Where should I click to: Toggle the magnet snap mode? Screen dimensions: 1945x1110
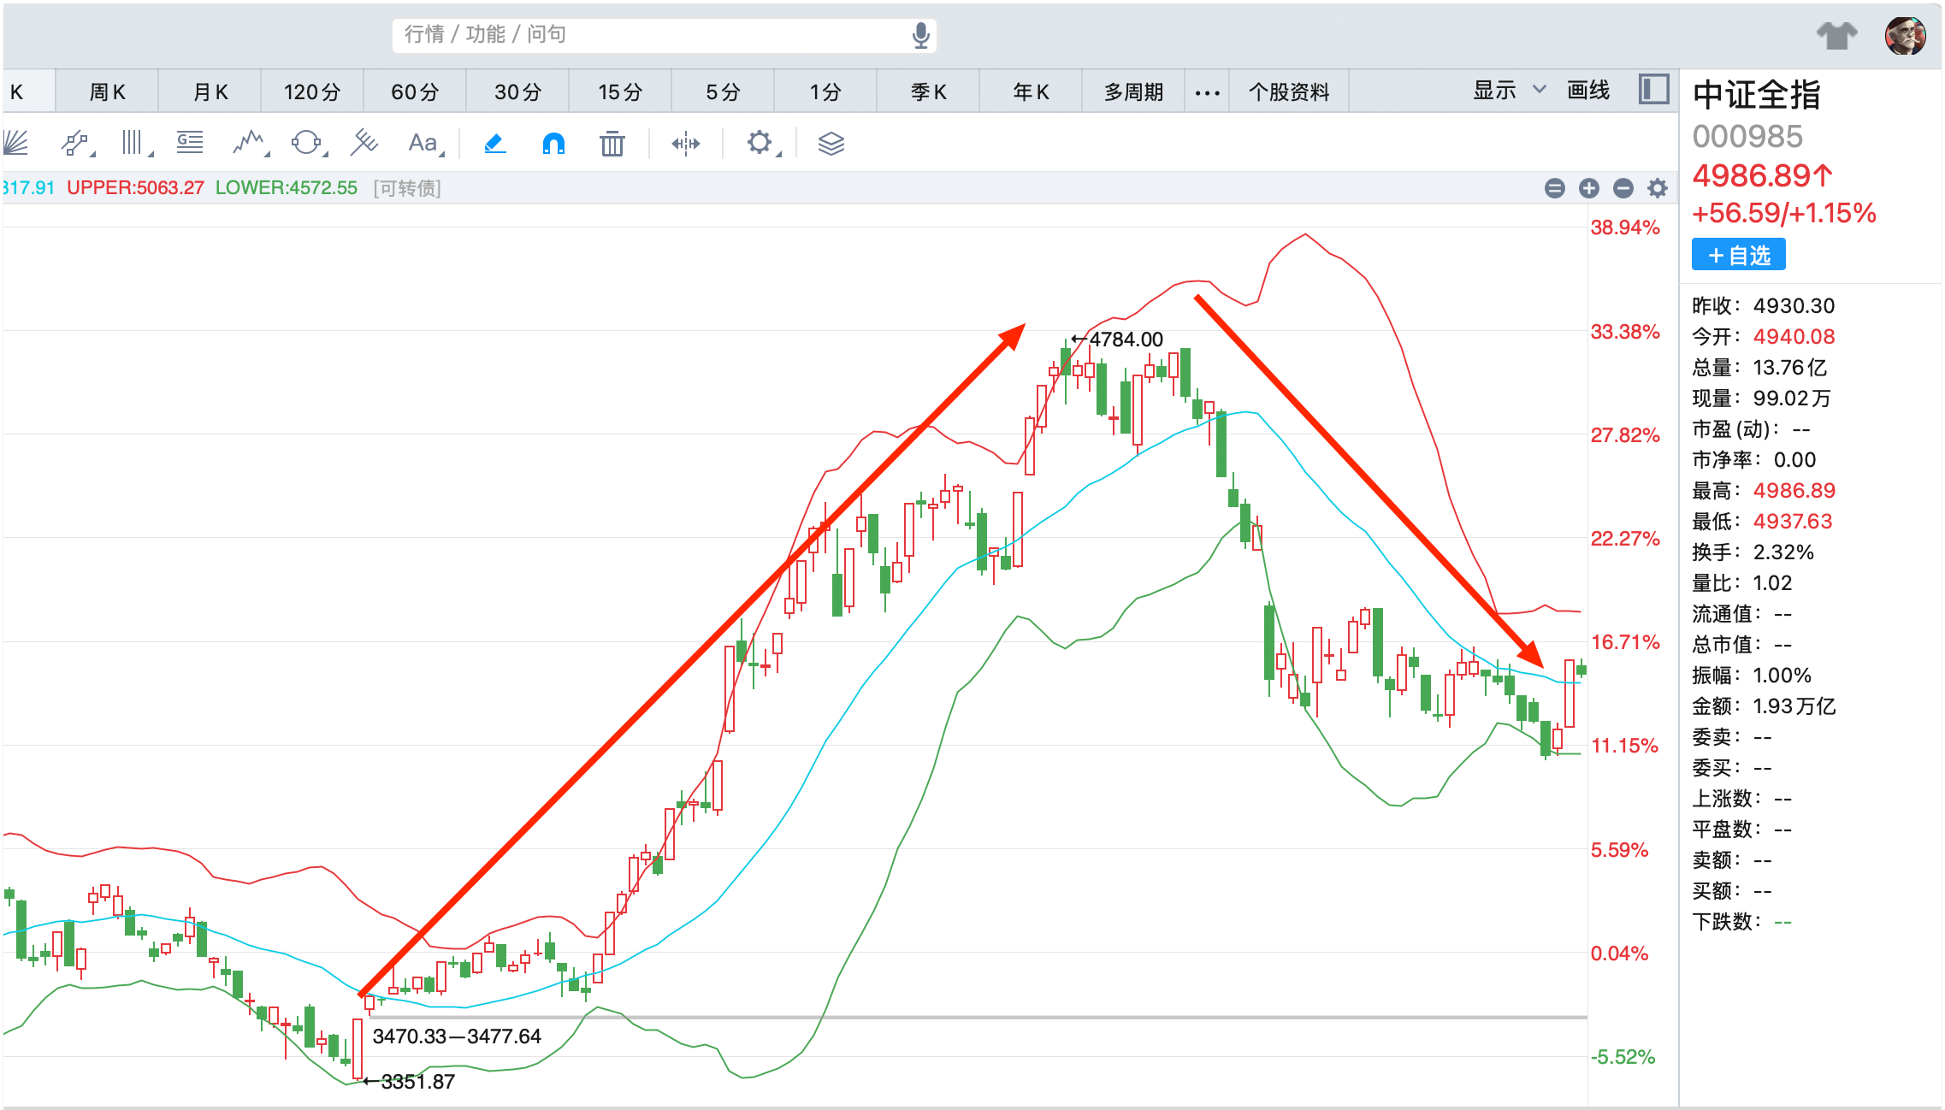(x=553, y=143)
